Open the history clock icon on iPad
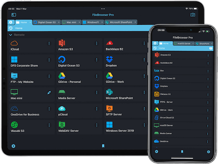218x164 pixels. (x=10, y=28)
